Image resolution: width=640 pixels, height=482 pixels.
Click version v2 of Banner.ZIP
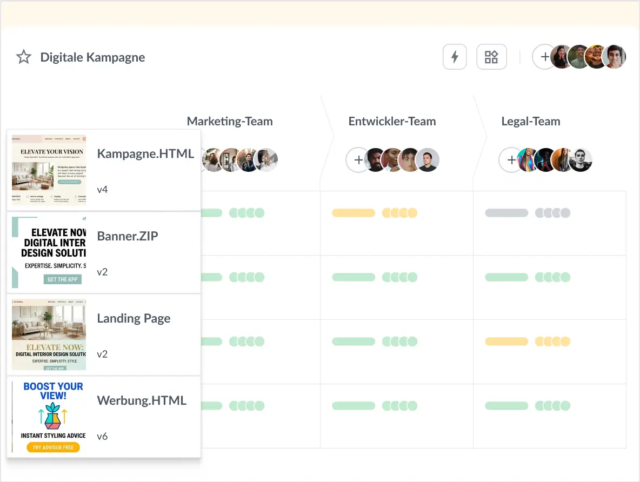coord(102,272)
